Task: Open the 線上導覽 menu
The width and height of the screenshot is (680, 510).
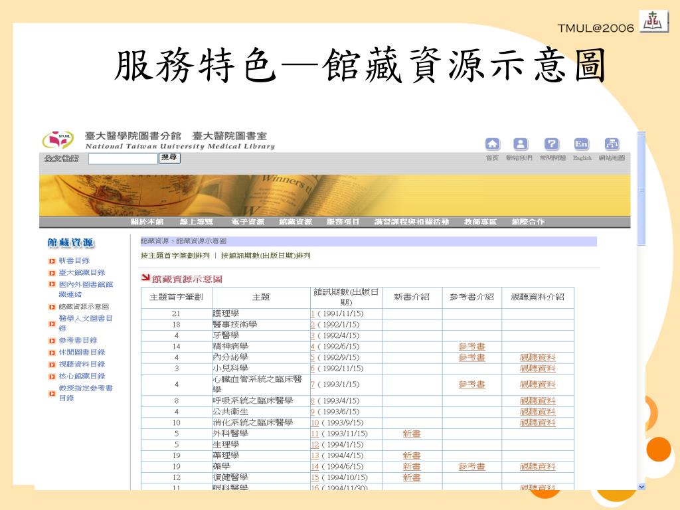Action: click(x=197, y=222)
